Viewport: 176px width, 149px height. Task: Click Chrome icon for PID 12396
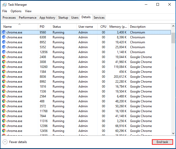[x=4, y=126]
